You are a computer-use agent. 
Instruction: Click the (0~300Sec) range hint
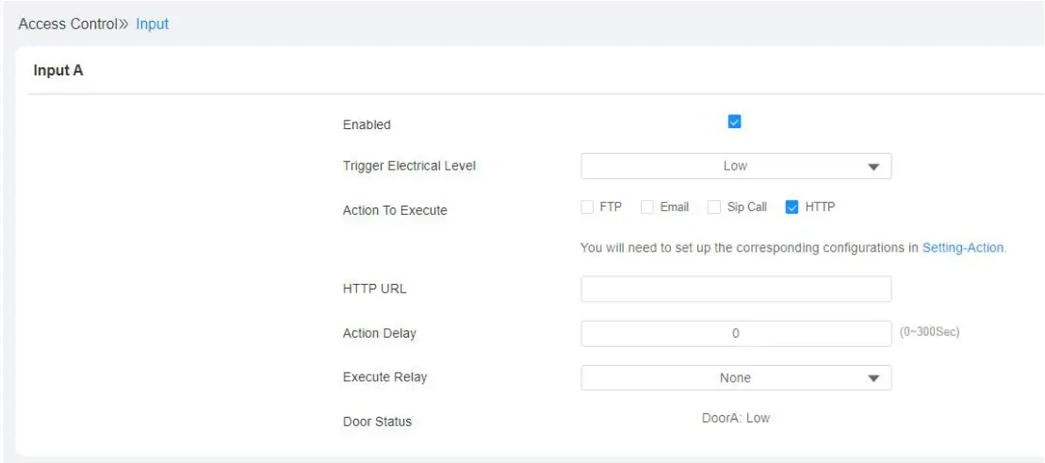pyautogui.click(x=930, y=332)
